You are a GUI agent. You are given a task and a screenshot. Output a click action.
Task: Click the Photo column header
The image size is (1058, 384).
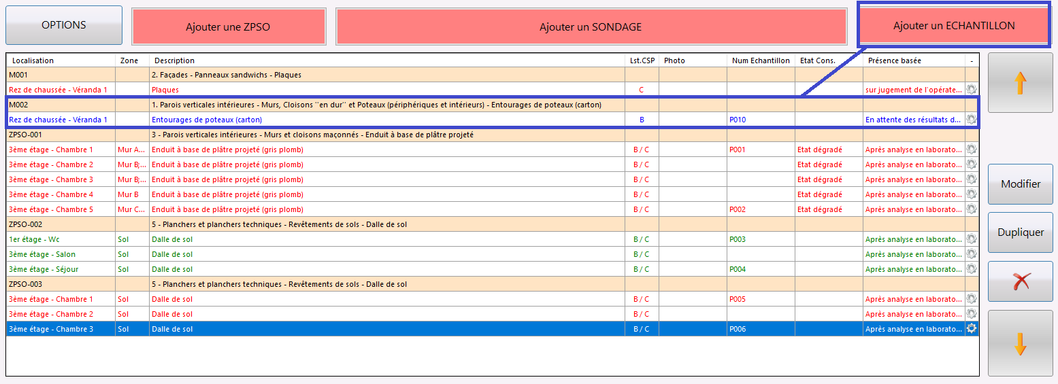(x=693, y=60)
